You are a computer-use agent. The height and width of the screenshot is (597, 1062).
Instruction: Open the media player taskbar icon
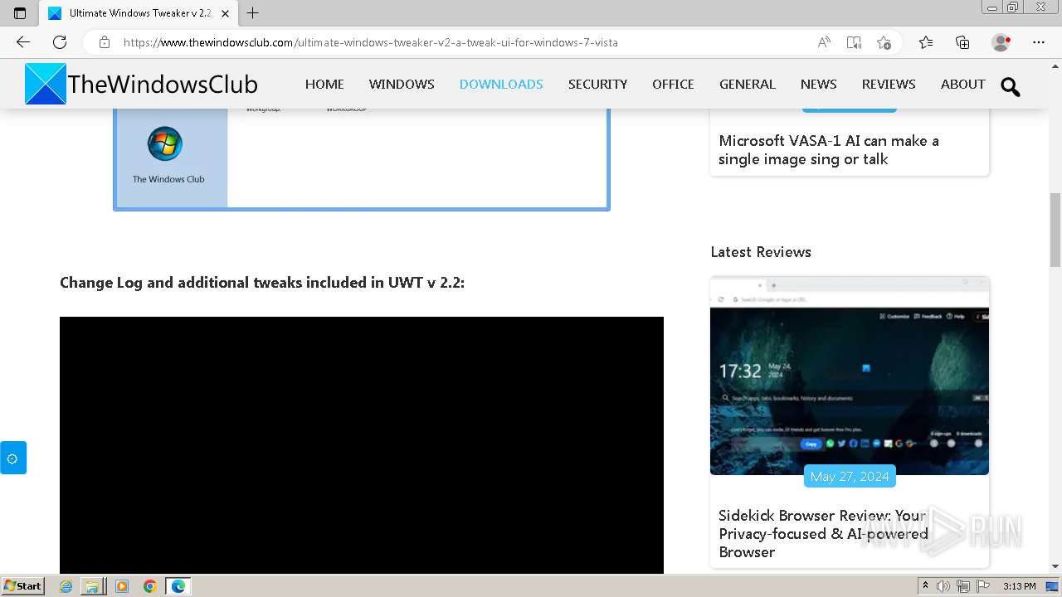(x=122, y=586)
